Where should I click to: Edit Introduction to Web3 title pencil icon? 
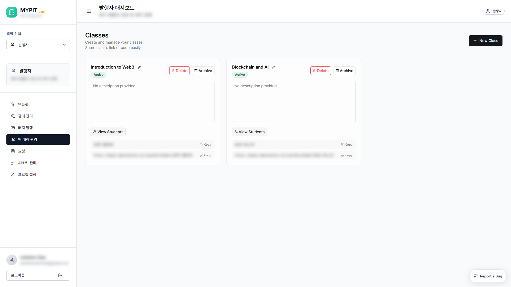(x=139, y=67)
